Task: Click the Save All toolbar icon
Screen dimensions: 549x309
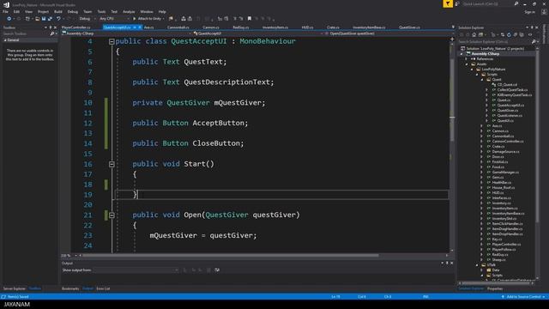Action: (50, 19)
